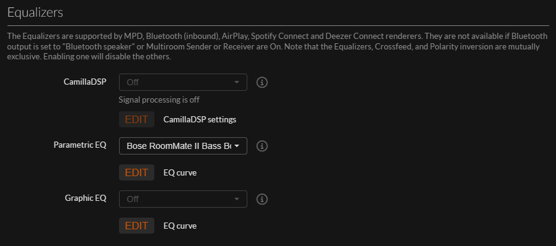Open the CamillaDSP dropdown set to Off
This screenshot has height=246, width=556.
[183, 82]
